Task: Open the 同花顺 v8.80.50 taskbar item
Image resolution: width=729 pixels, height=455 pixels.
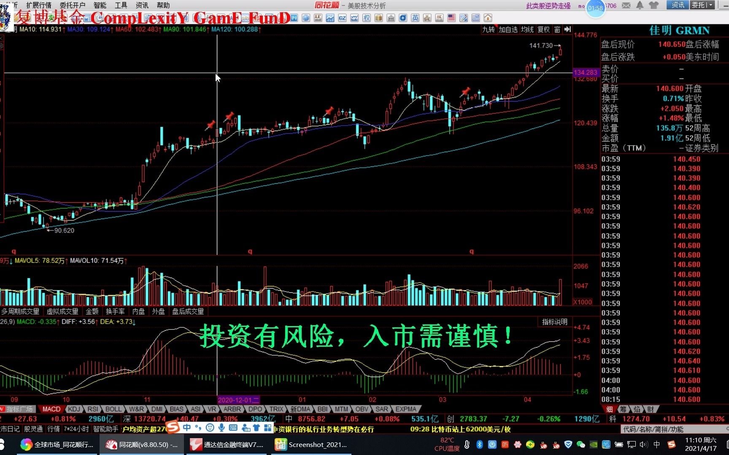Action: pos(142,444)
